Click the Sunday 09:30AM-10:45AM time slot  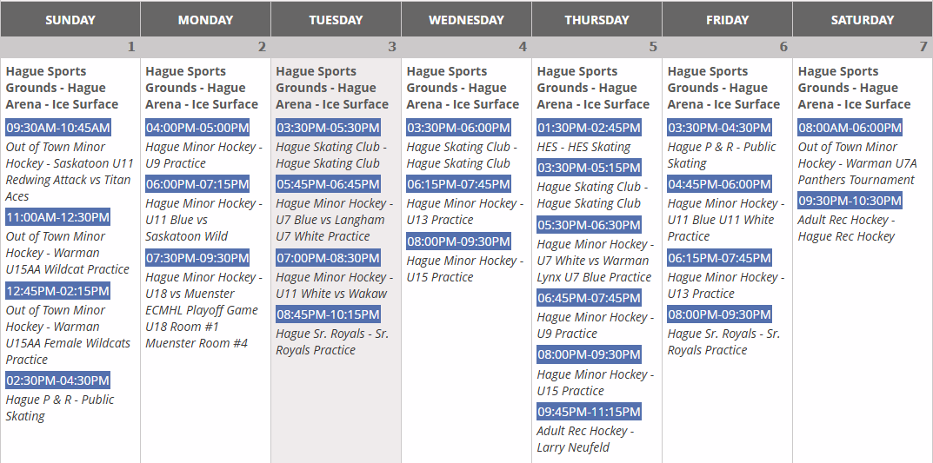click(x=58, y=128)
